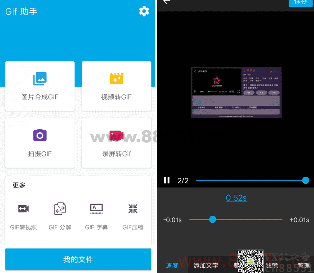The width and height of the screenshot is (314, 273).
Task: Switch to the 速度 tab
Action: coord(172,265)
